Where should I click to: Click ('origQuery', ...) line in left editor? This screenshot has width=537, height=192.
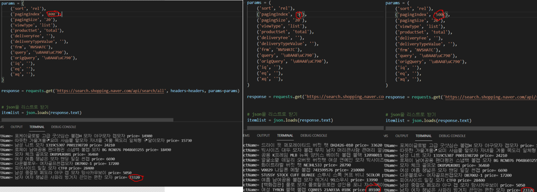44,58
